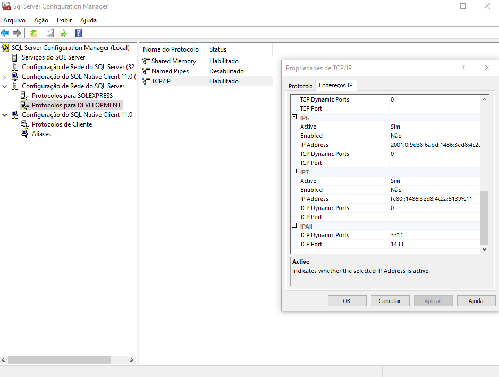Select IP7 Active value Sim

point(434,181)
